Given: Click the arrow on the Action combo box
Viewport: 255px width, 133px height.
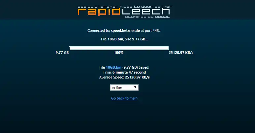Looking at the screenshot, I should click(135, 87).
